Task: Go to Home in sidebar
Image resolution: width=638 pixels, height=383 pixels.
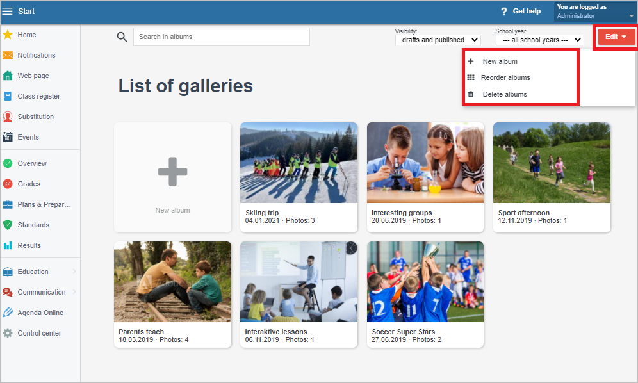Action: coord(27,35)
